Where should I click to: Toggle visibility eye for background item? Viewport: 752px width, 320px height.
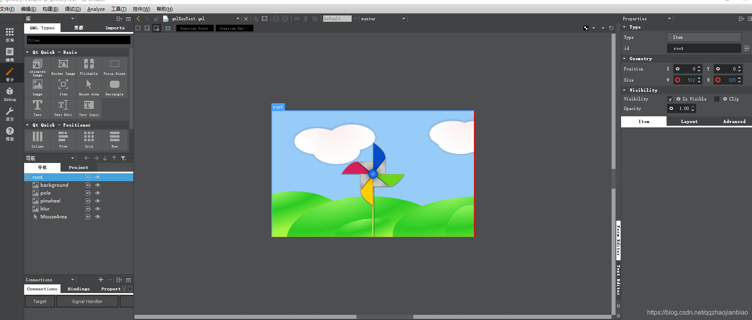pos(98,185)
